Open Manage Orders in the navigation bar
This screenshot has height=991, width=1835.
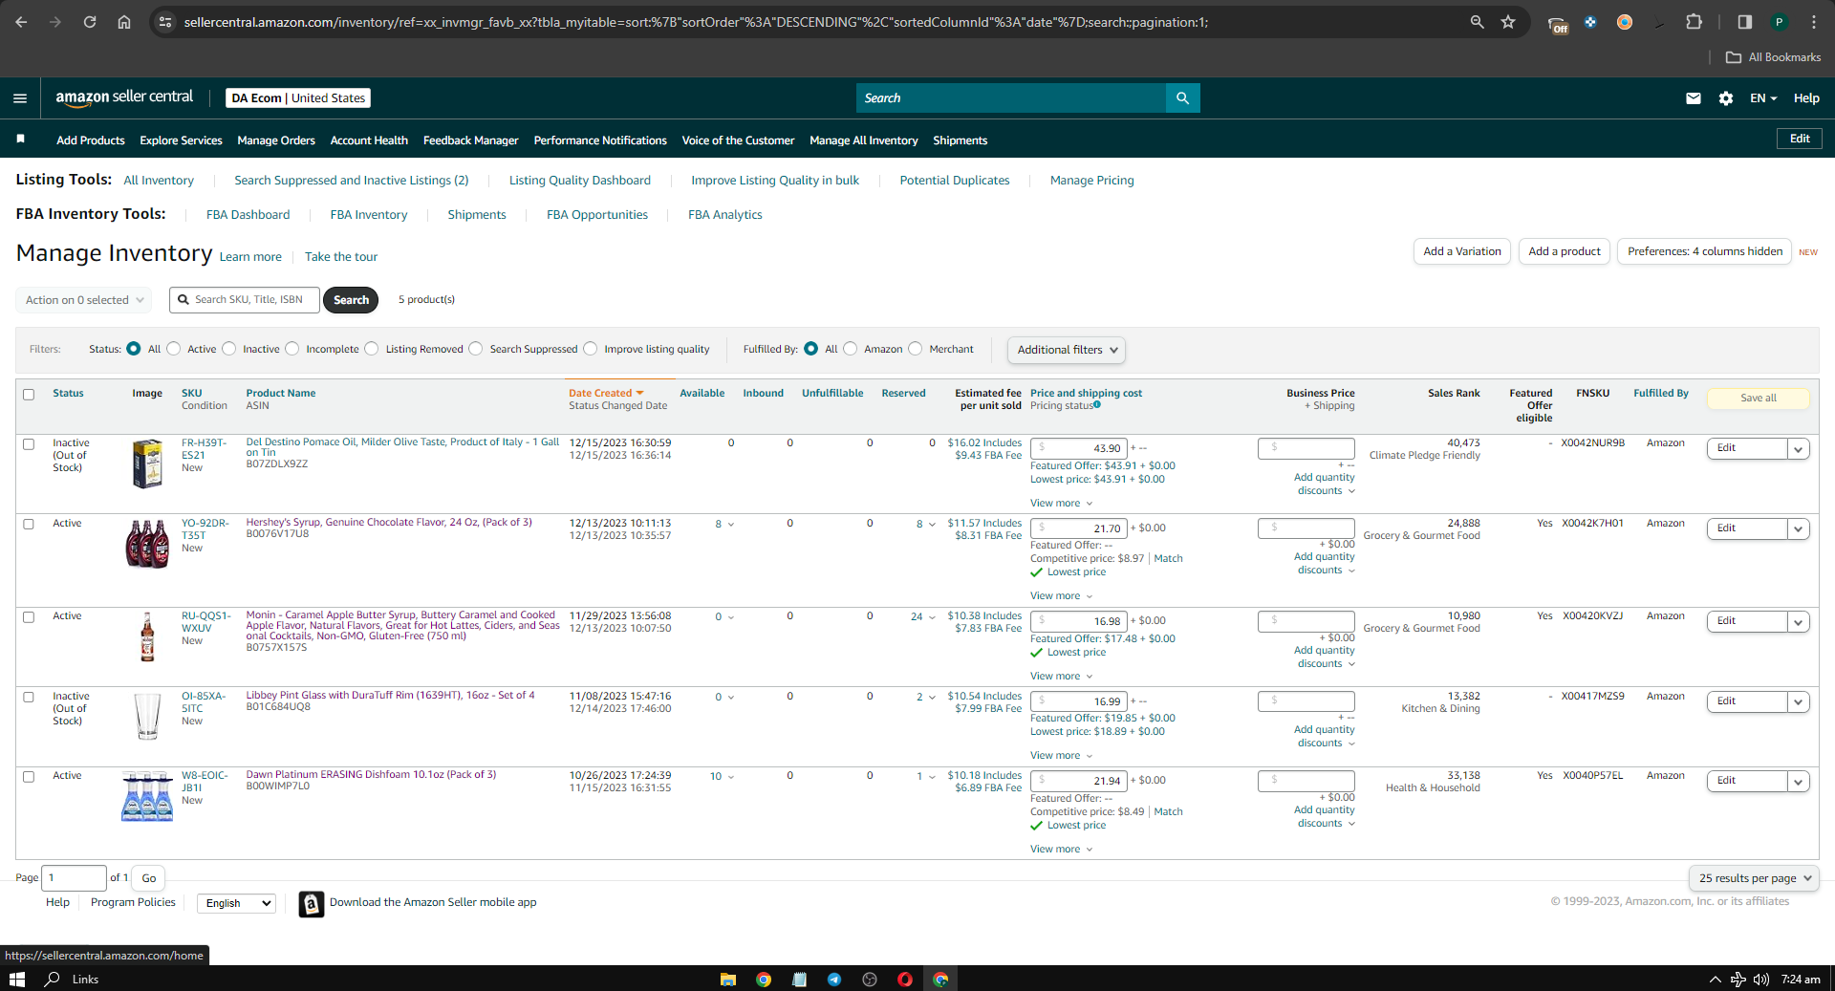[x=276, y=140]
